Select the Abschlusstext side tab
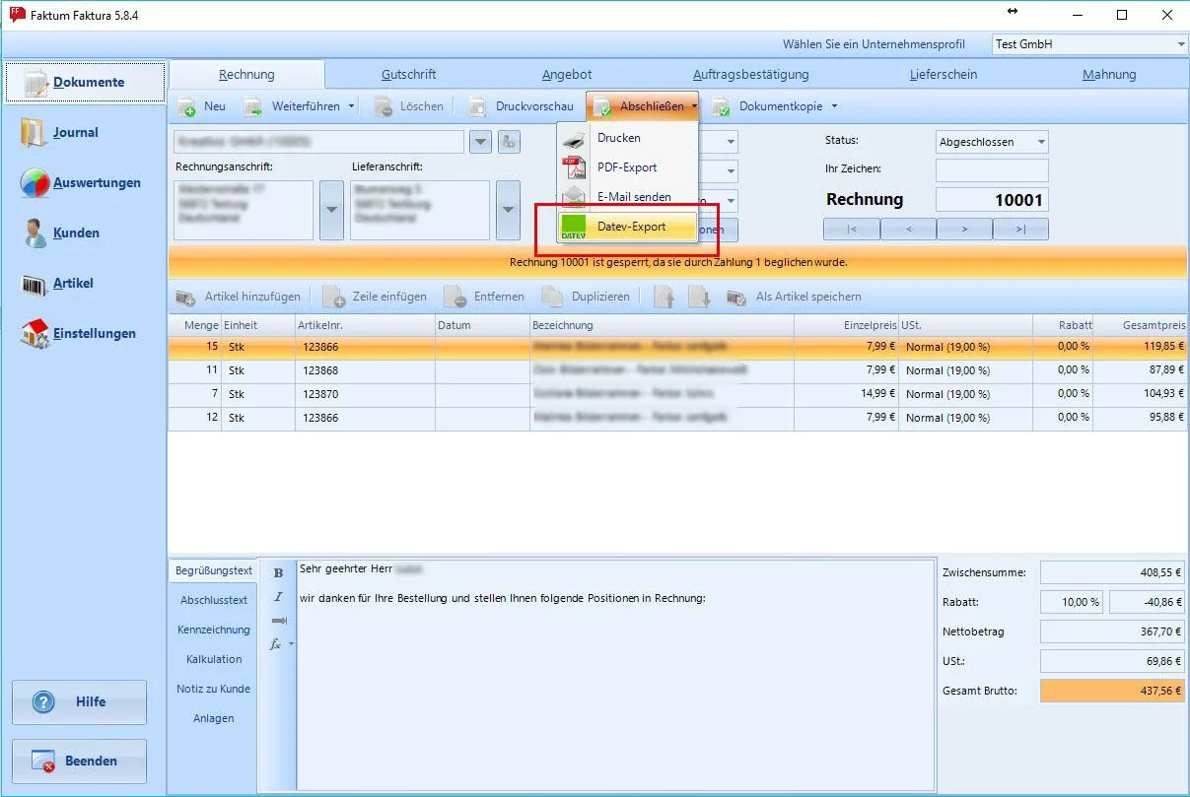The width and height of the screenshot is (1190, 797). pyautogui.click(x=214, y=600)
